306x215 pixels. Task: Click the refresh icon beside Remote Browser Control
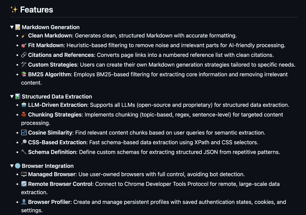24,184
